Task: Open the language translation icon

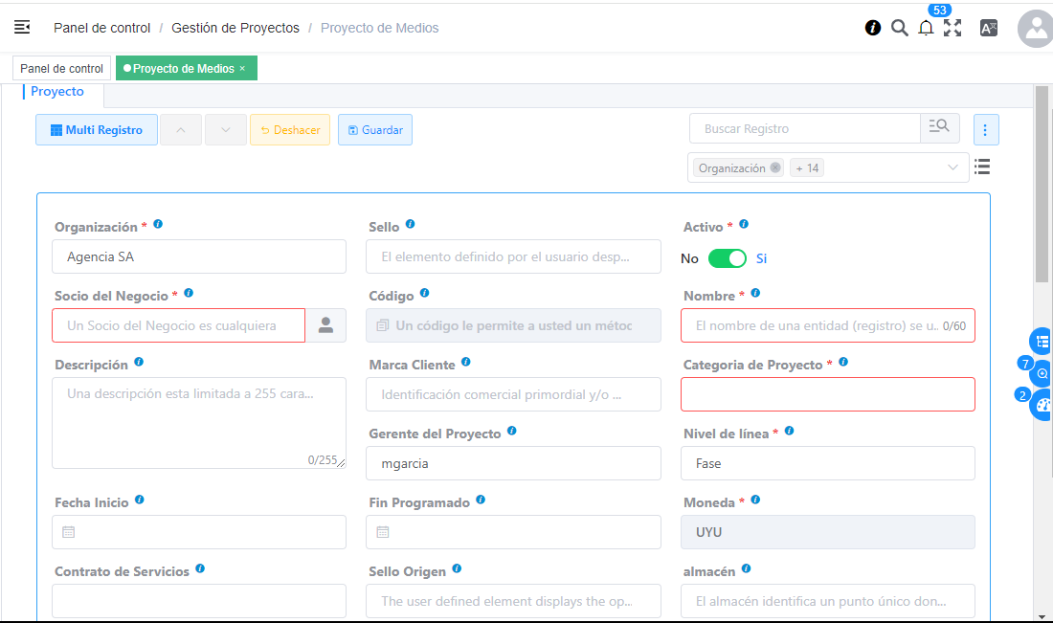Action: click(x=989, y=29)
